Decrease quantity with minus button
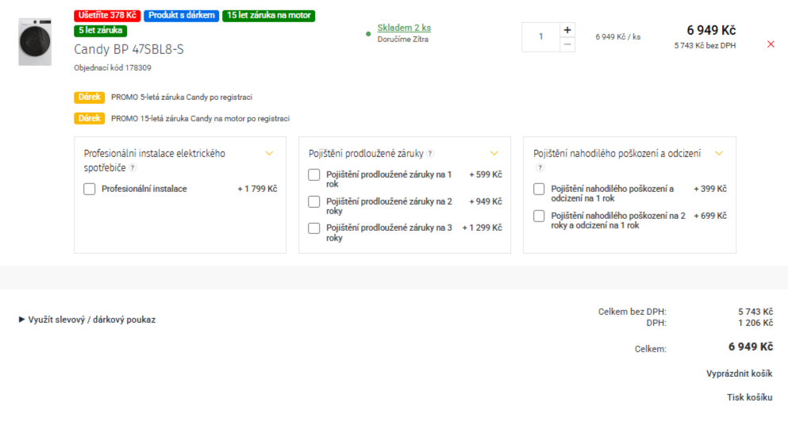The height and width of the screenshot is (426, 788). coord(567,44)
